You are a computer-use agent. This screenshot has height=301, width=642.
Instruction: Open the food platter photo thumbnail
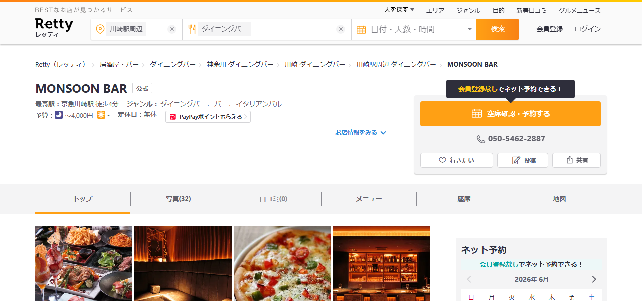84,263
